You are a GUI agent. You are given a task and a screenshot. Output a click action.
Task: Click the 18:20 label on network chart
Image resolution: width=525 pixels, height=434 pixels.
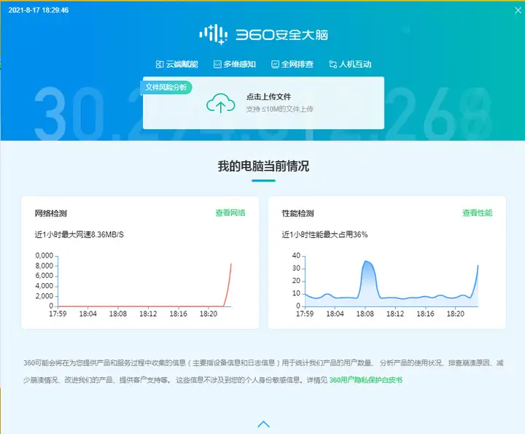(x=209, y=314)
